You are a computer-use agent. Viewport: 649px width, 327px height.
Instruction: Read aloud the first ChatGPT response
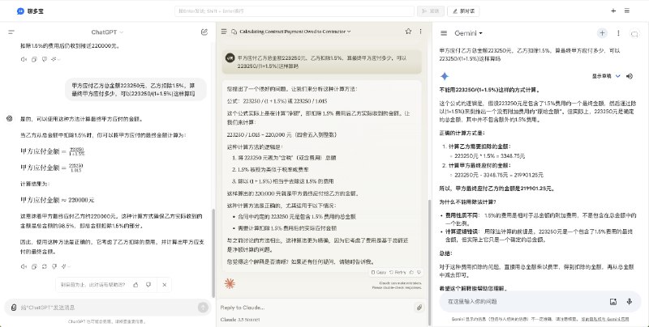(24, 59)
